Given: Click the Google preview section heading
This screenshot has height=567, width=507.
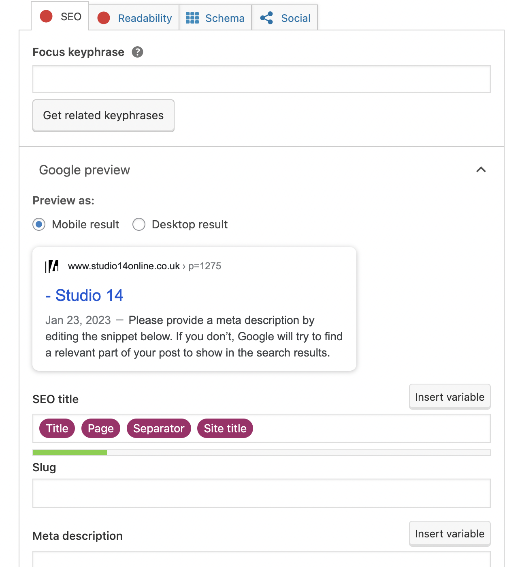Looking at the screenshot, I should pyautogui.click(x=85, y=170).
